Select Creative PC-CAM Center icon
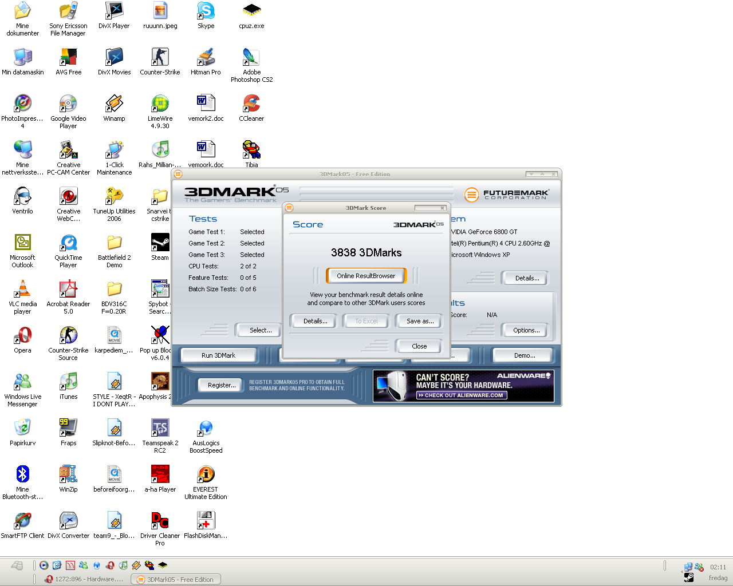The height and width of the screenshot is (586, 733). 68,159
